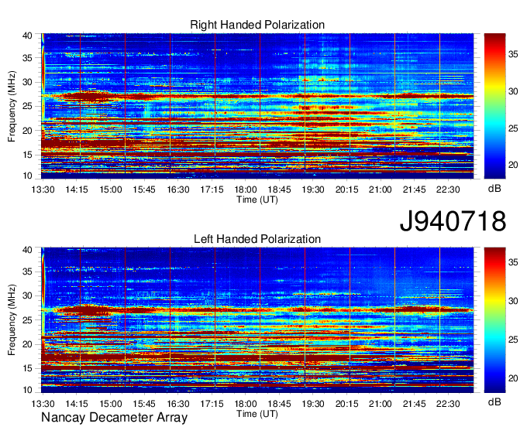527x427 pixels.
Task: Click the "Left Handed Polarization" plot title
Action: click(x=257, y=239)
